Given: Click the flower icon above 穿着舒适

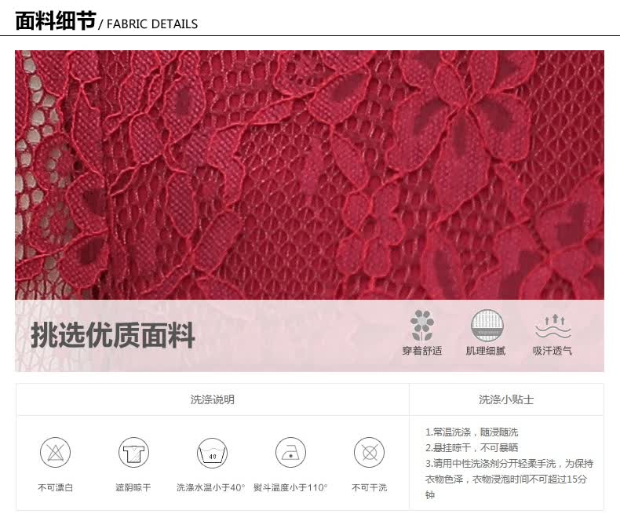Looking at the screenshot, I should (422, 326).
